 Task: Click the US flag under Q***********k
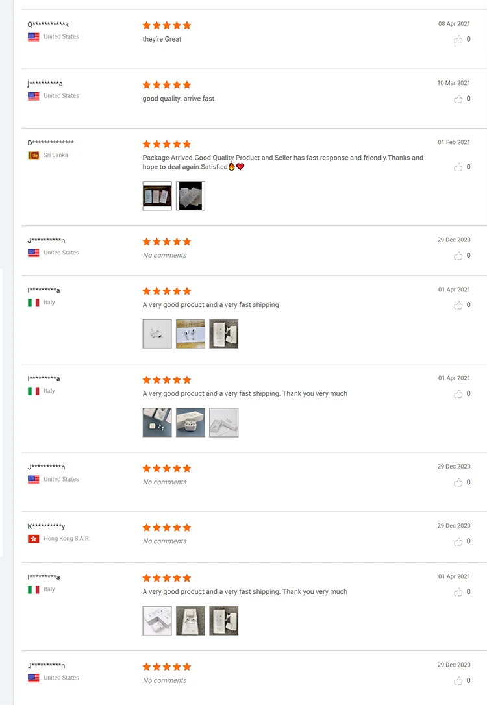pyautogui.click(x=33, y=37)
